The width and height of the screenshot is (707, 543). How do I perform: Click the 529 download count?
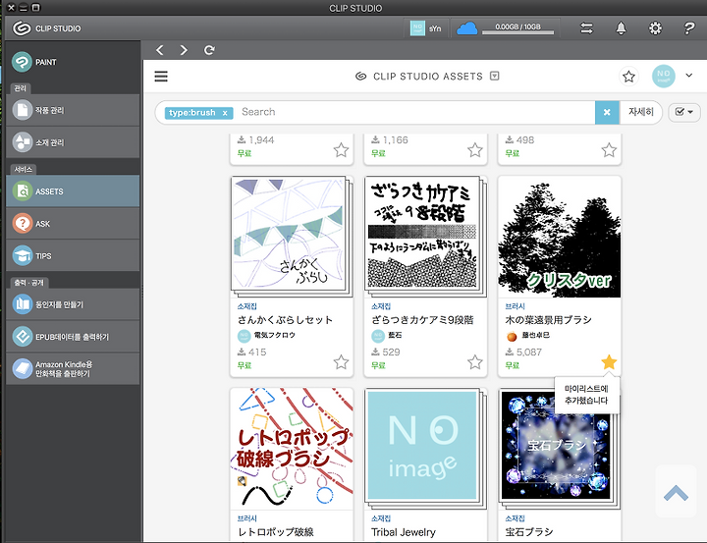(386, 352)
